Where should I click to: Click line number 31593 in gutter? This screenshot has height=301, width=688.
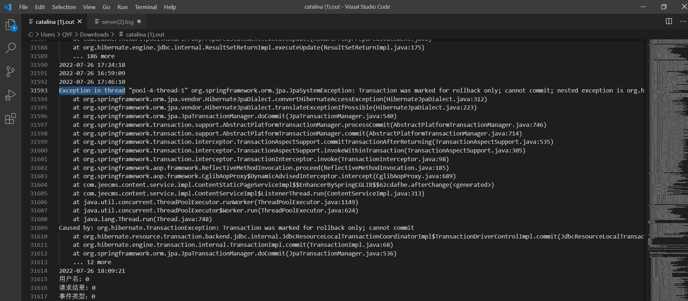click(x=39, y=91)
